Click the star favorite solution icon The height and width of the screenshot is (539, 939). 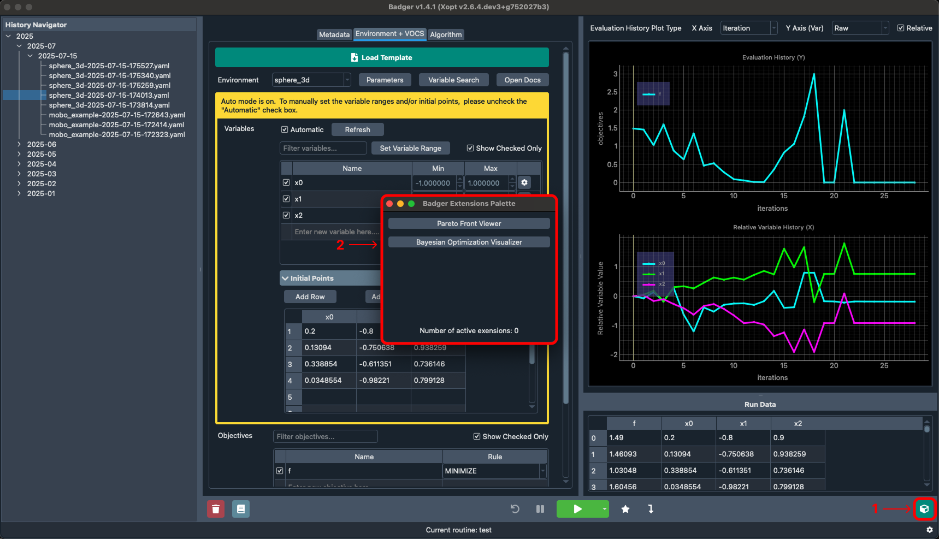[x=625, y=509]
